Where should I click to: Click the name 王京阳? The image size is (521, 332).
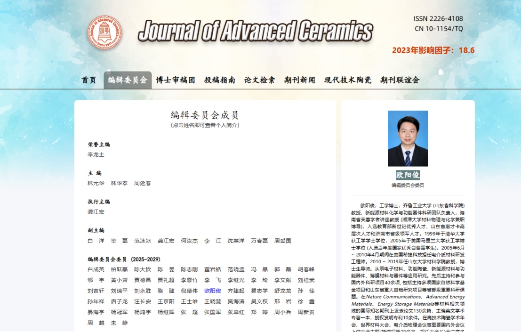point(166,301)
